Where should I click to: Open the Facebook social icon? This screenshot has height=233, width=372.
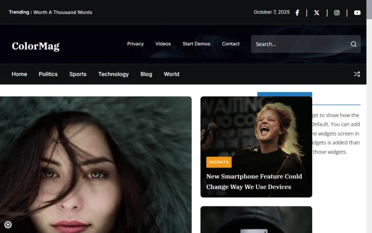pyautogui.click(x=297, y=13)
